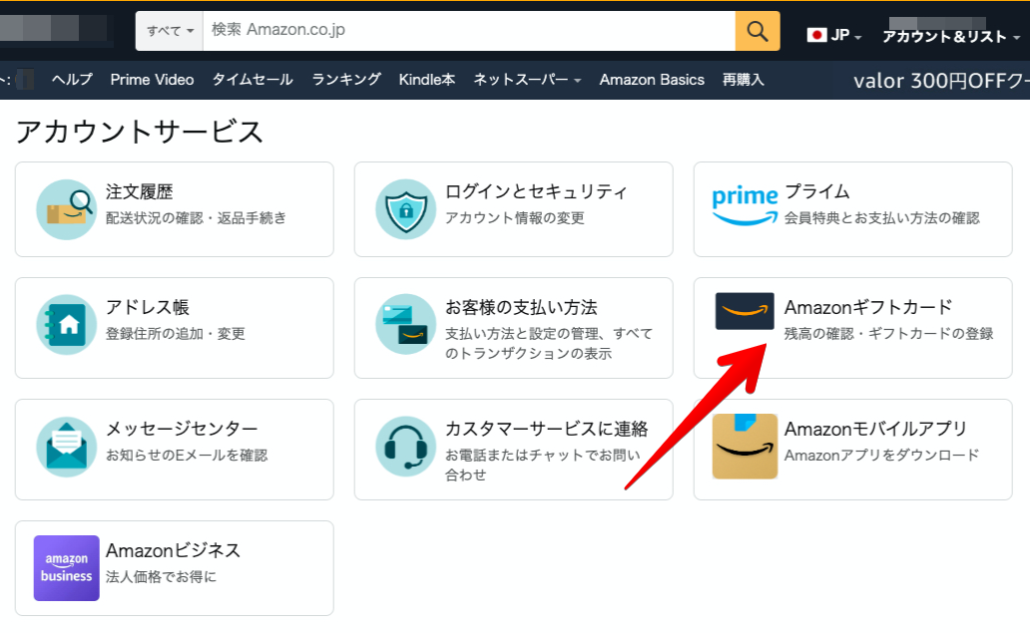Open the Amazonギフトカード title link
The height and width of the screenshot is (633, 1030).
click(868, 307)
